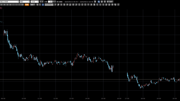Screen dimensions: 180x101
Task: Select the horizontal parallel lines tool
Action: click(61, 5)
